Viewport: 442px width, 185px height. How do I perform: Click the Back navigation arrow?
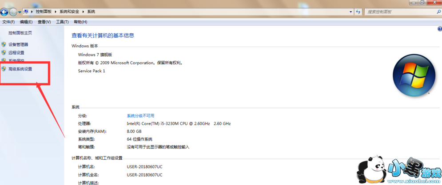click(4, 12)
